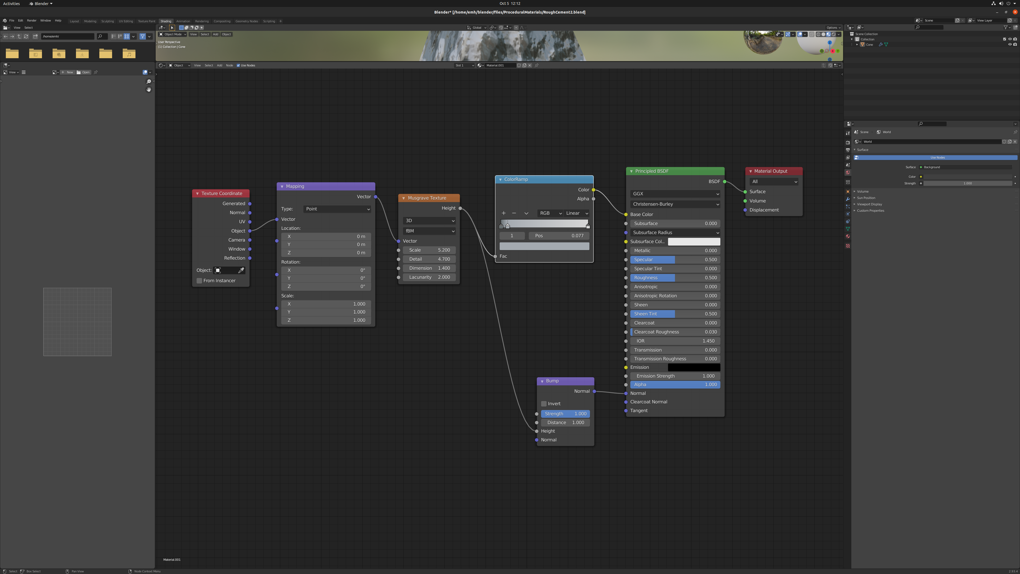Open Musgrave 3D dimensions dropdown

coord(429,221)
